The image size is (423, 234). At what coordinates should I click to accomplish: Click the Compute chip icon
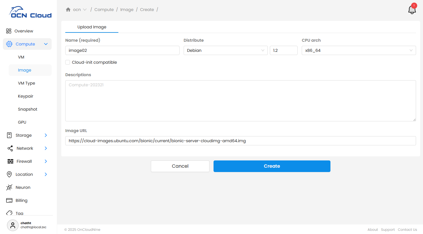(x=9, y=44)
